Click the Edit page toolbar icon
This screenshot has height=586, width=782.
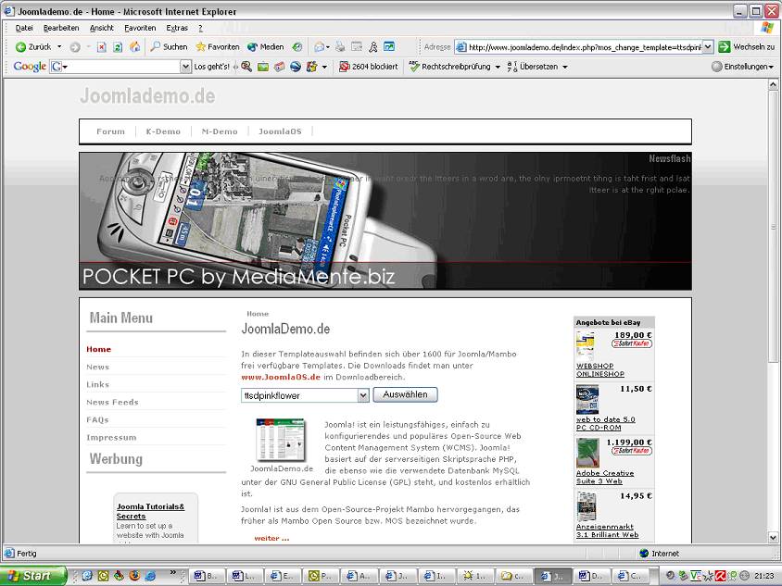click(357, 47)
